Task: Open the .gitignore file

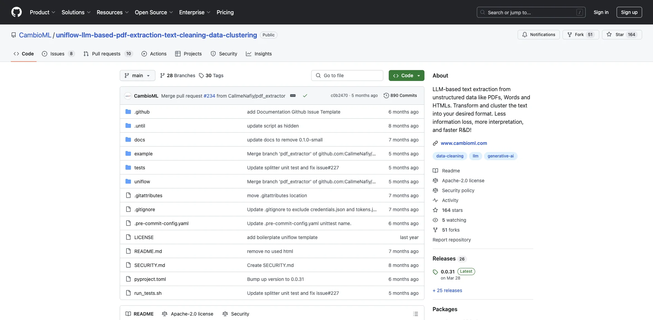Action: (x=145, y=209)
